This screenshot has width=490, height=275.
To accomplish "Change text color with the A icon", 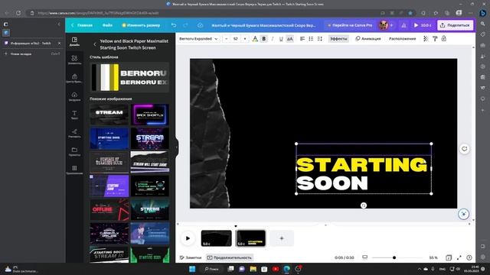I will (255, 39).
